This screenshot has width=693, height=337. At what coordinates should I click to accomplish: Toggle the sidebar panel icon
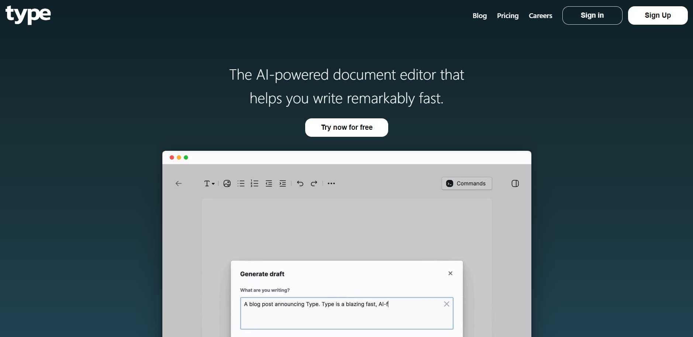pos(515,183)
